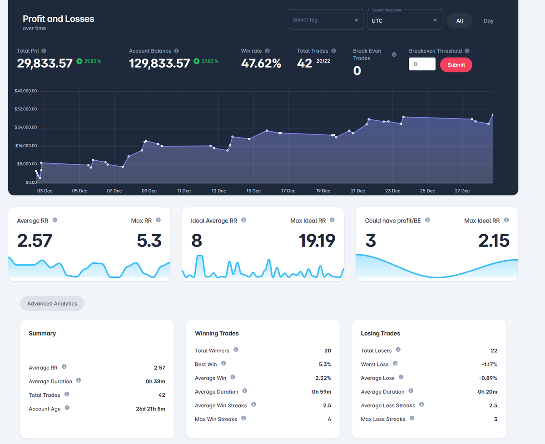Click the 03 Dec axis label
The height and width of the screenshot is (444, 545).
[45, 191]
